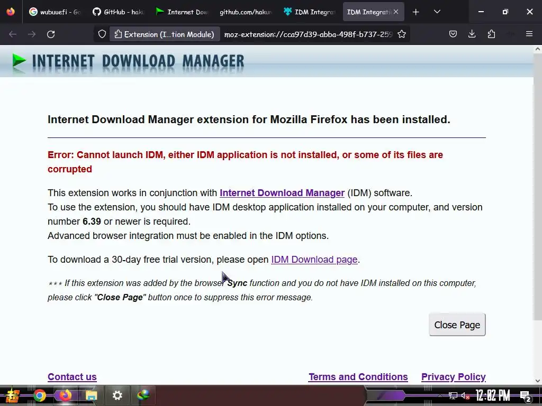Open the Firefox downloads panel

coord(472,34)
